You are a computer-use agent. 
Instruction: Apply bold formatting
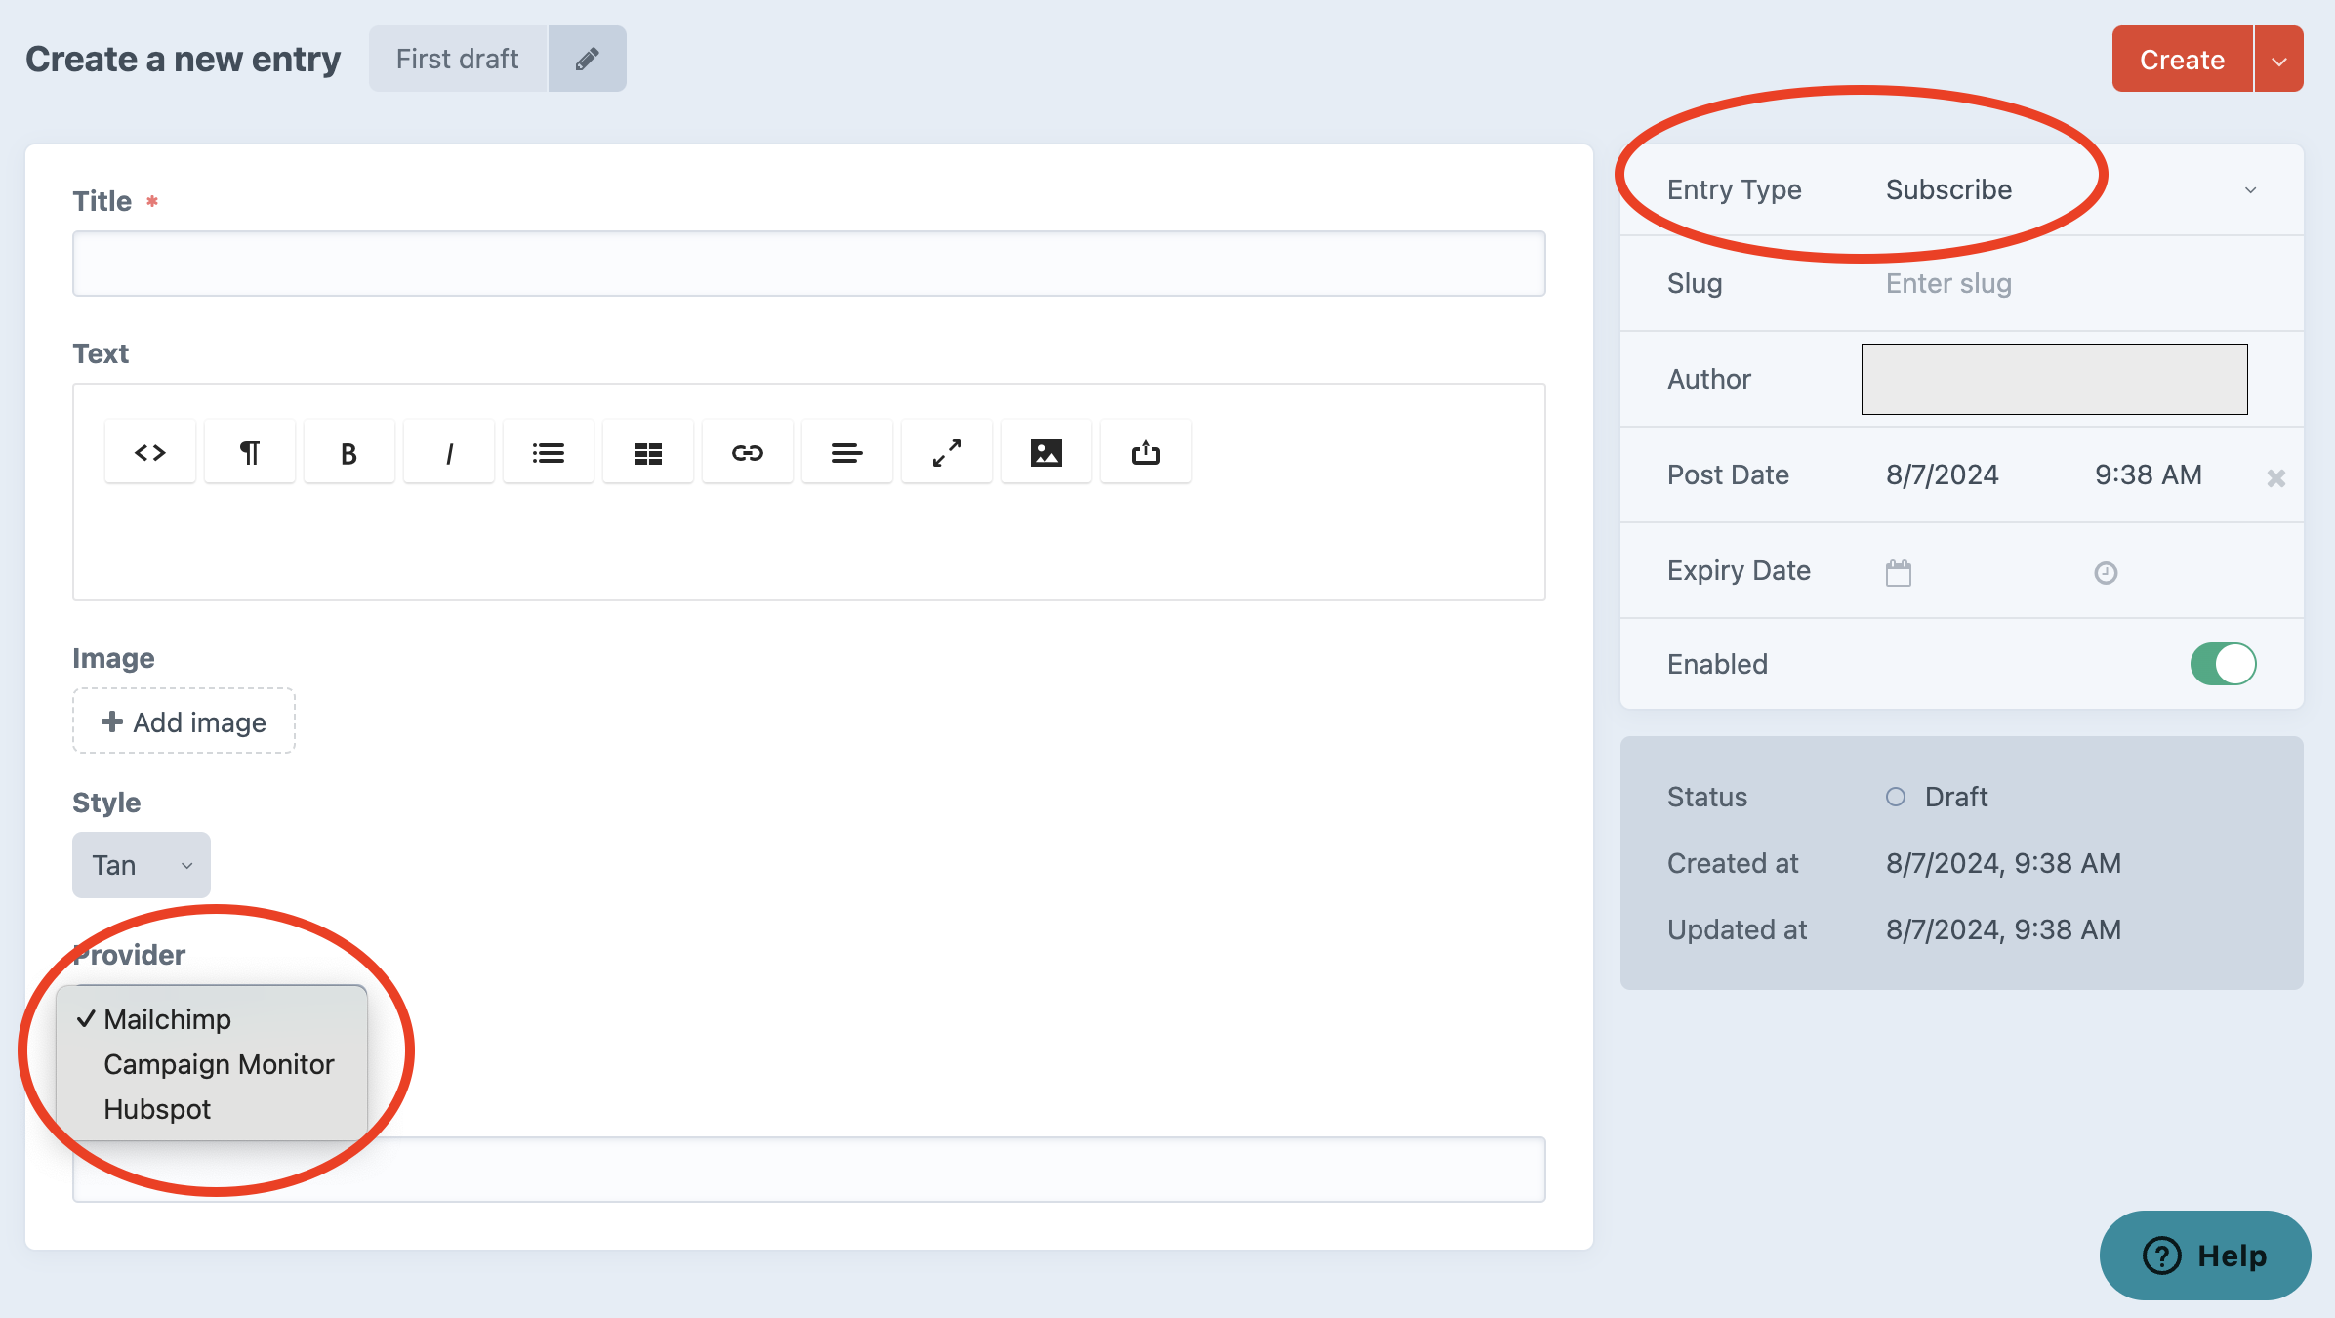click(x=349, y=452)
